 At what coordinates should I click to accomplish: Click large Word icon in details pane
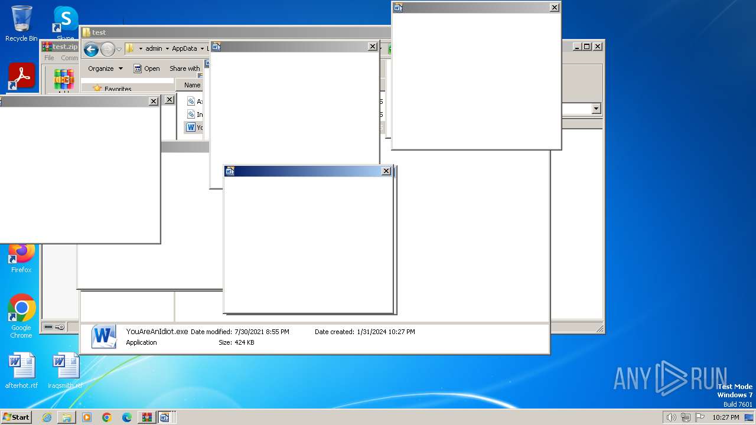(104, 336)
